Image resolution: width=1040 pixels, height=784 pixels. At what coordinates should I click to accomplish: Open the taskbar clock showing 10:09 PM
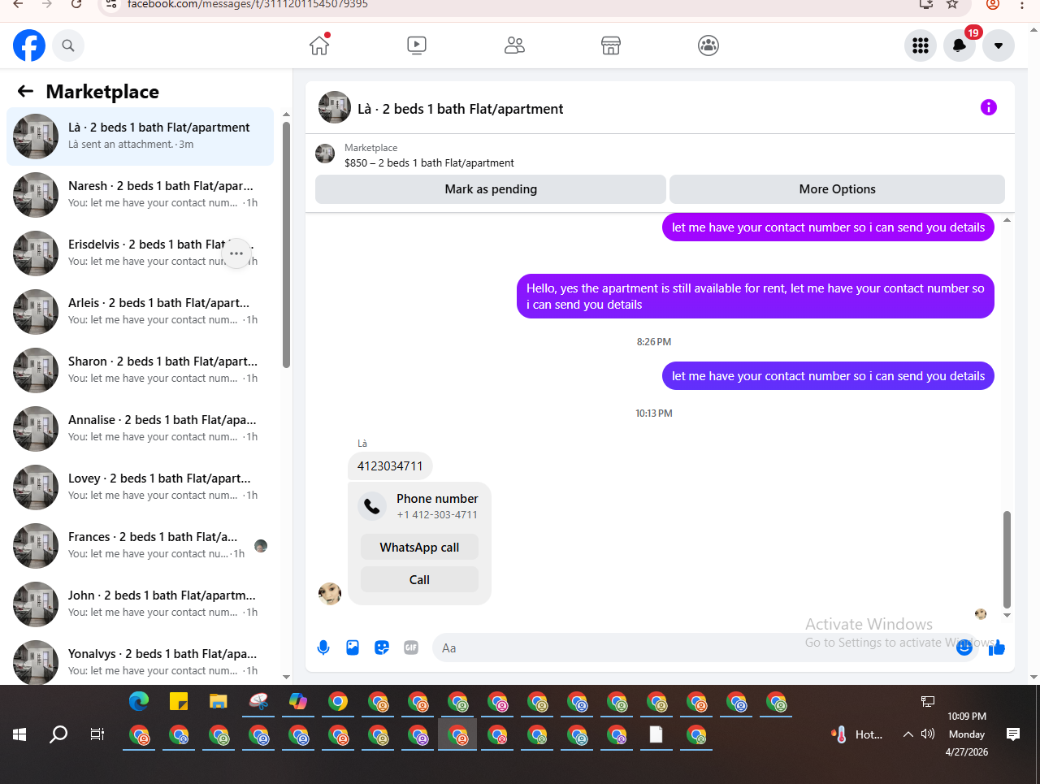(967, 734)
